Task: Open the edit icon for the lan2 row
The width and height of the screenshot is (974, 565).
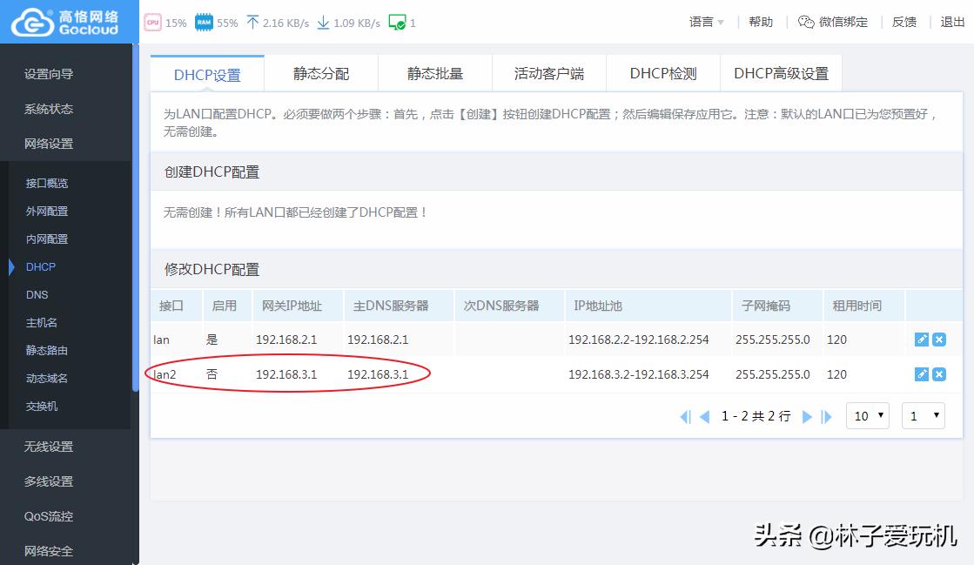Action: point(921,374)
